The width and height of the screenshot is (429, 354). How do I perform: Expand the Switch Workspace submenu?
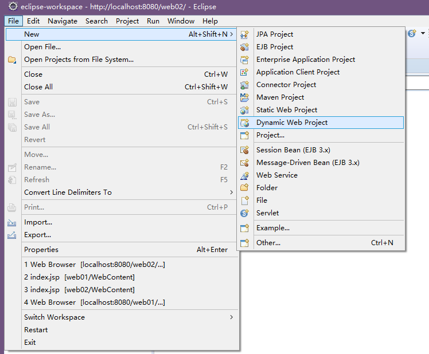click(232, 317)
